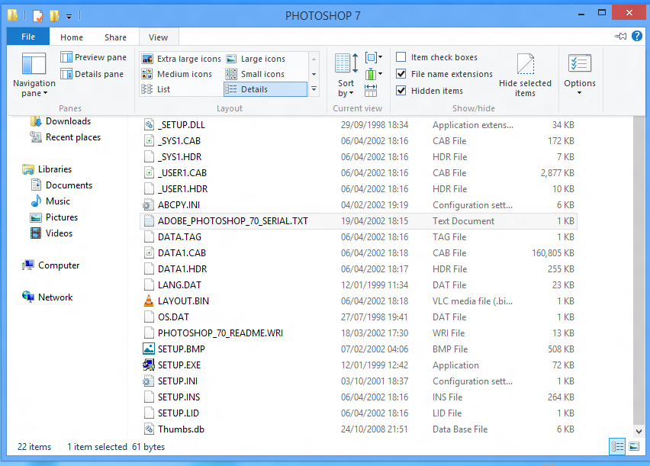Expand the layout gallery list

[314, 89]
